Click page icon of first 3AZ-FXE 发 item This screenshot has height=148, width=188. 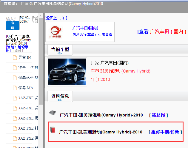click(x=15, y=98)
